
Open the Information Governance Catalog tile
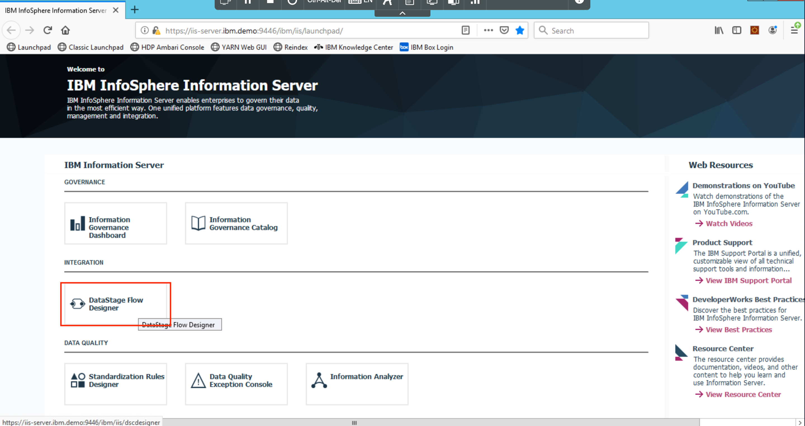236,223
